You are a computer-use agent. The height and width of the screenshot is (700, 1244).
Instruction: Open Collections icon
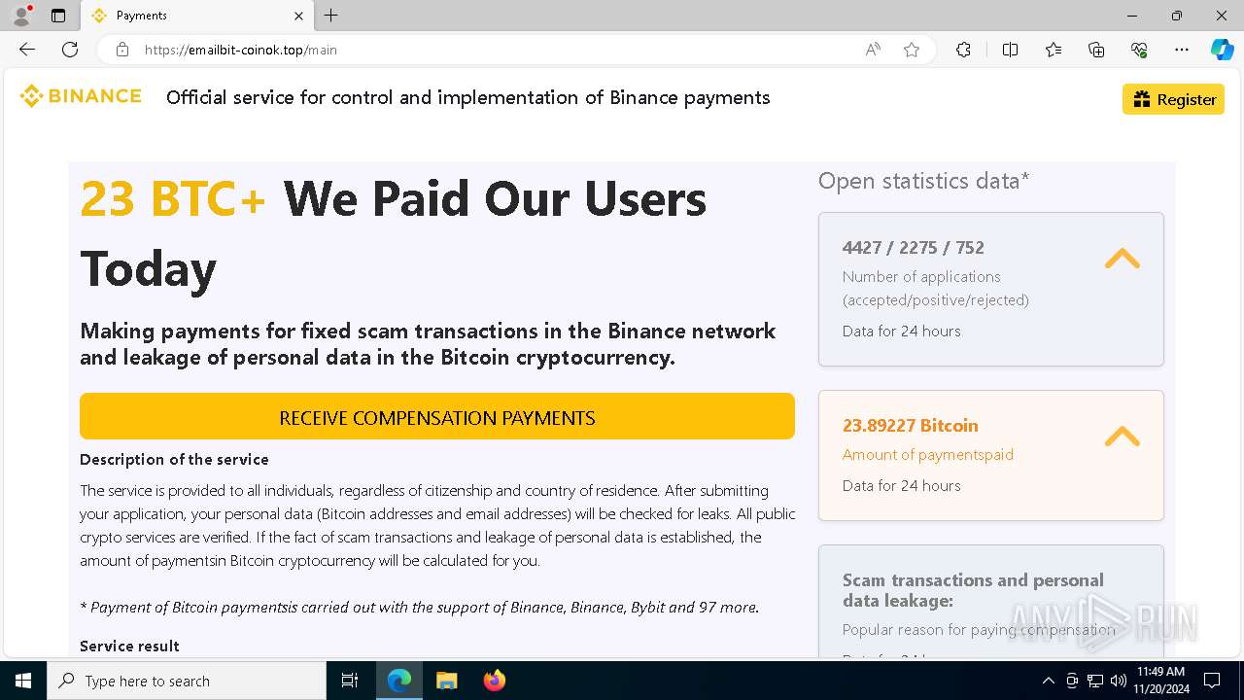1096,50
